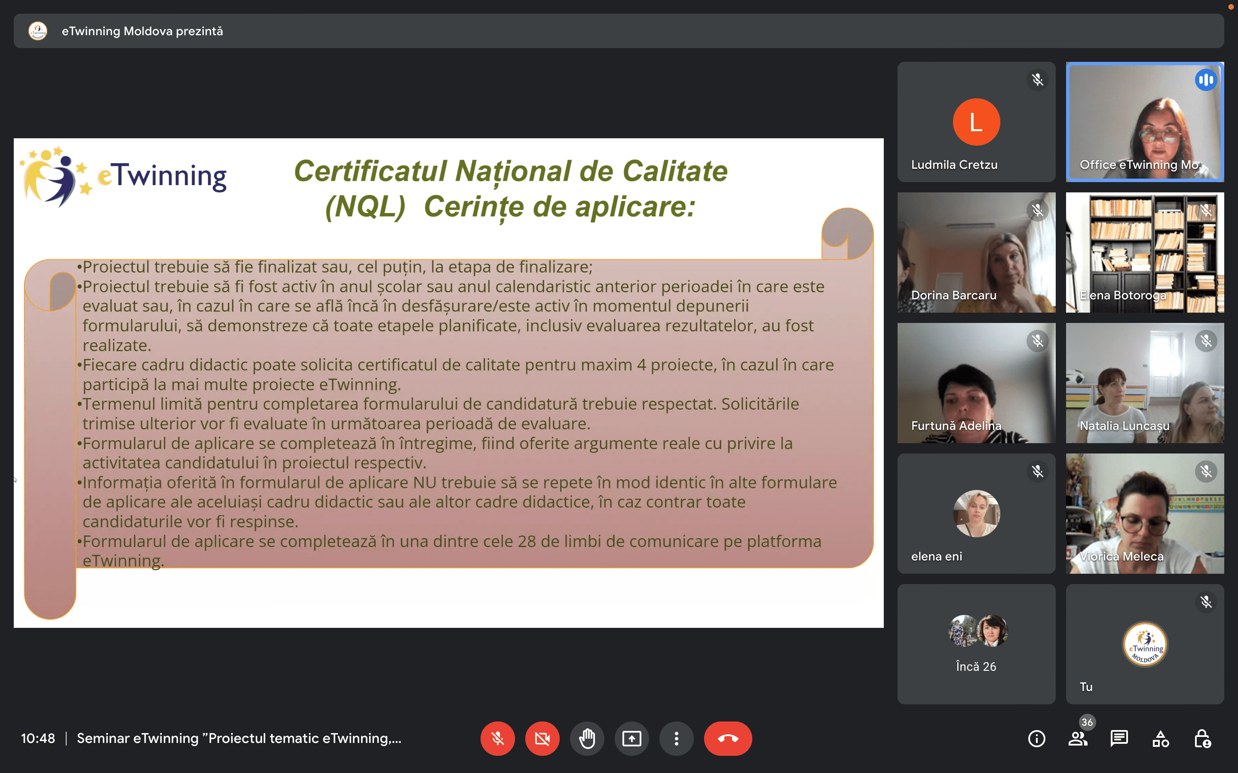Click the Seminar eTwinning meeting title
1238x773 pixels.
(239, 738)
